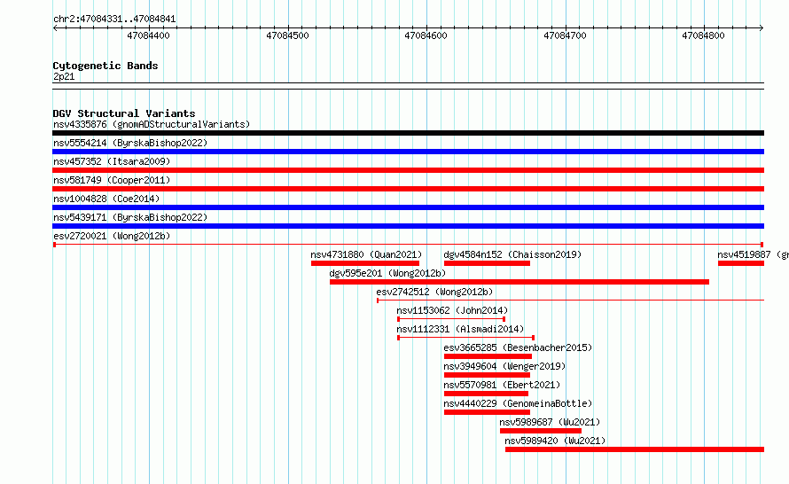Click the blue nsv1004828 variant bar
The image size is (789, 484).
pyautogui.click(x=408, y=207)
